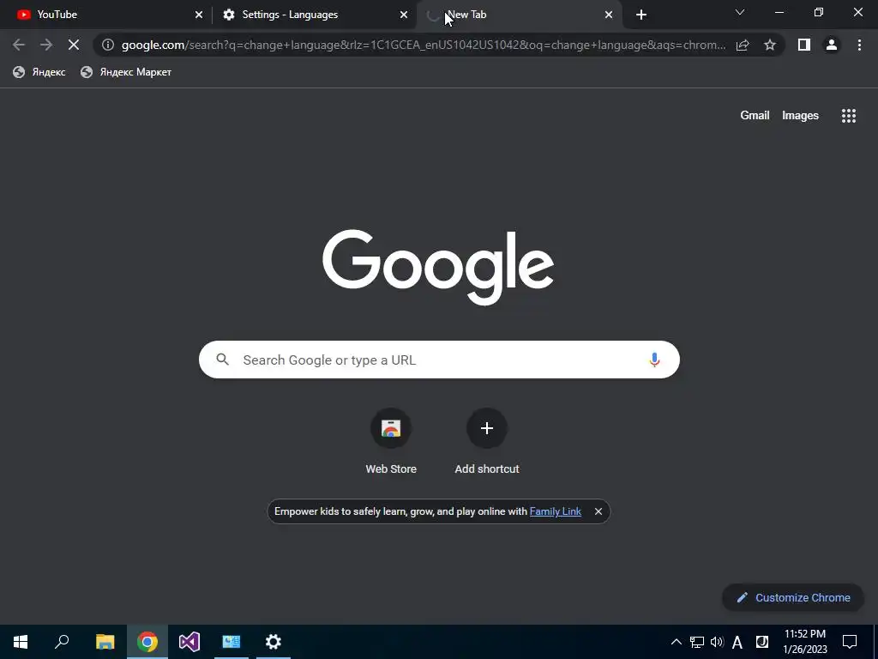Viewport: 878px width, 659px height.
Task: Switch the input language indicator A
Action: (737, 642)
